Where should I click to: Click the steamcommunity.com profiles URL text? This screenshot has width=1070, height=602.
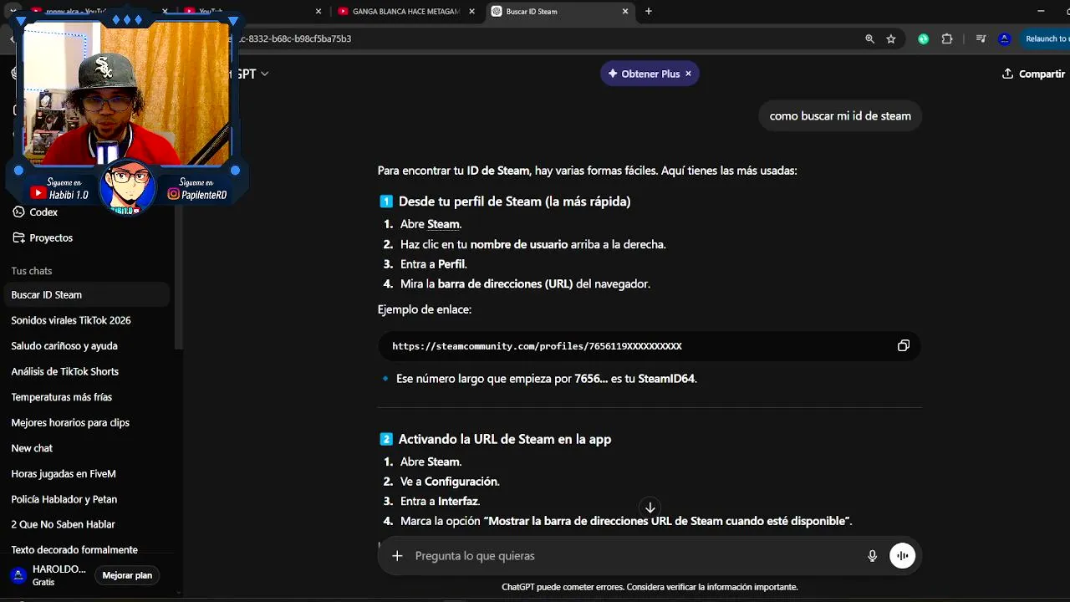[537, 346]
